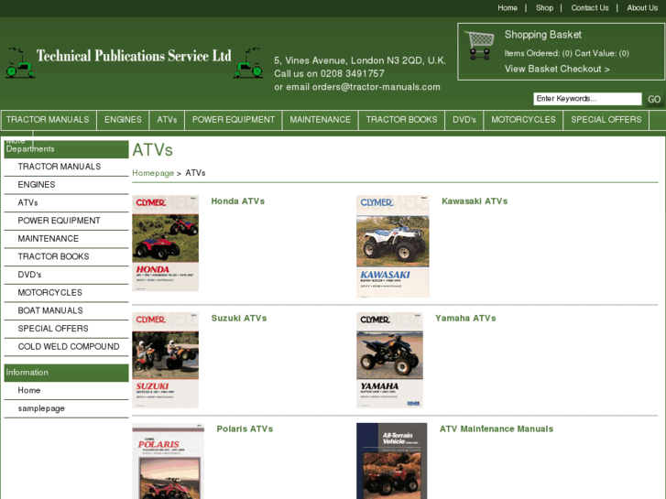Open the Polaris ATVs category link

coord(245,428)
